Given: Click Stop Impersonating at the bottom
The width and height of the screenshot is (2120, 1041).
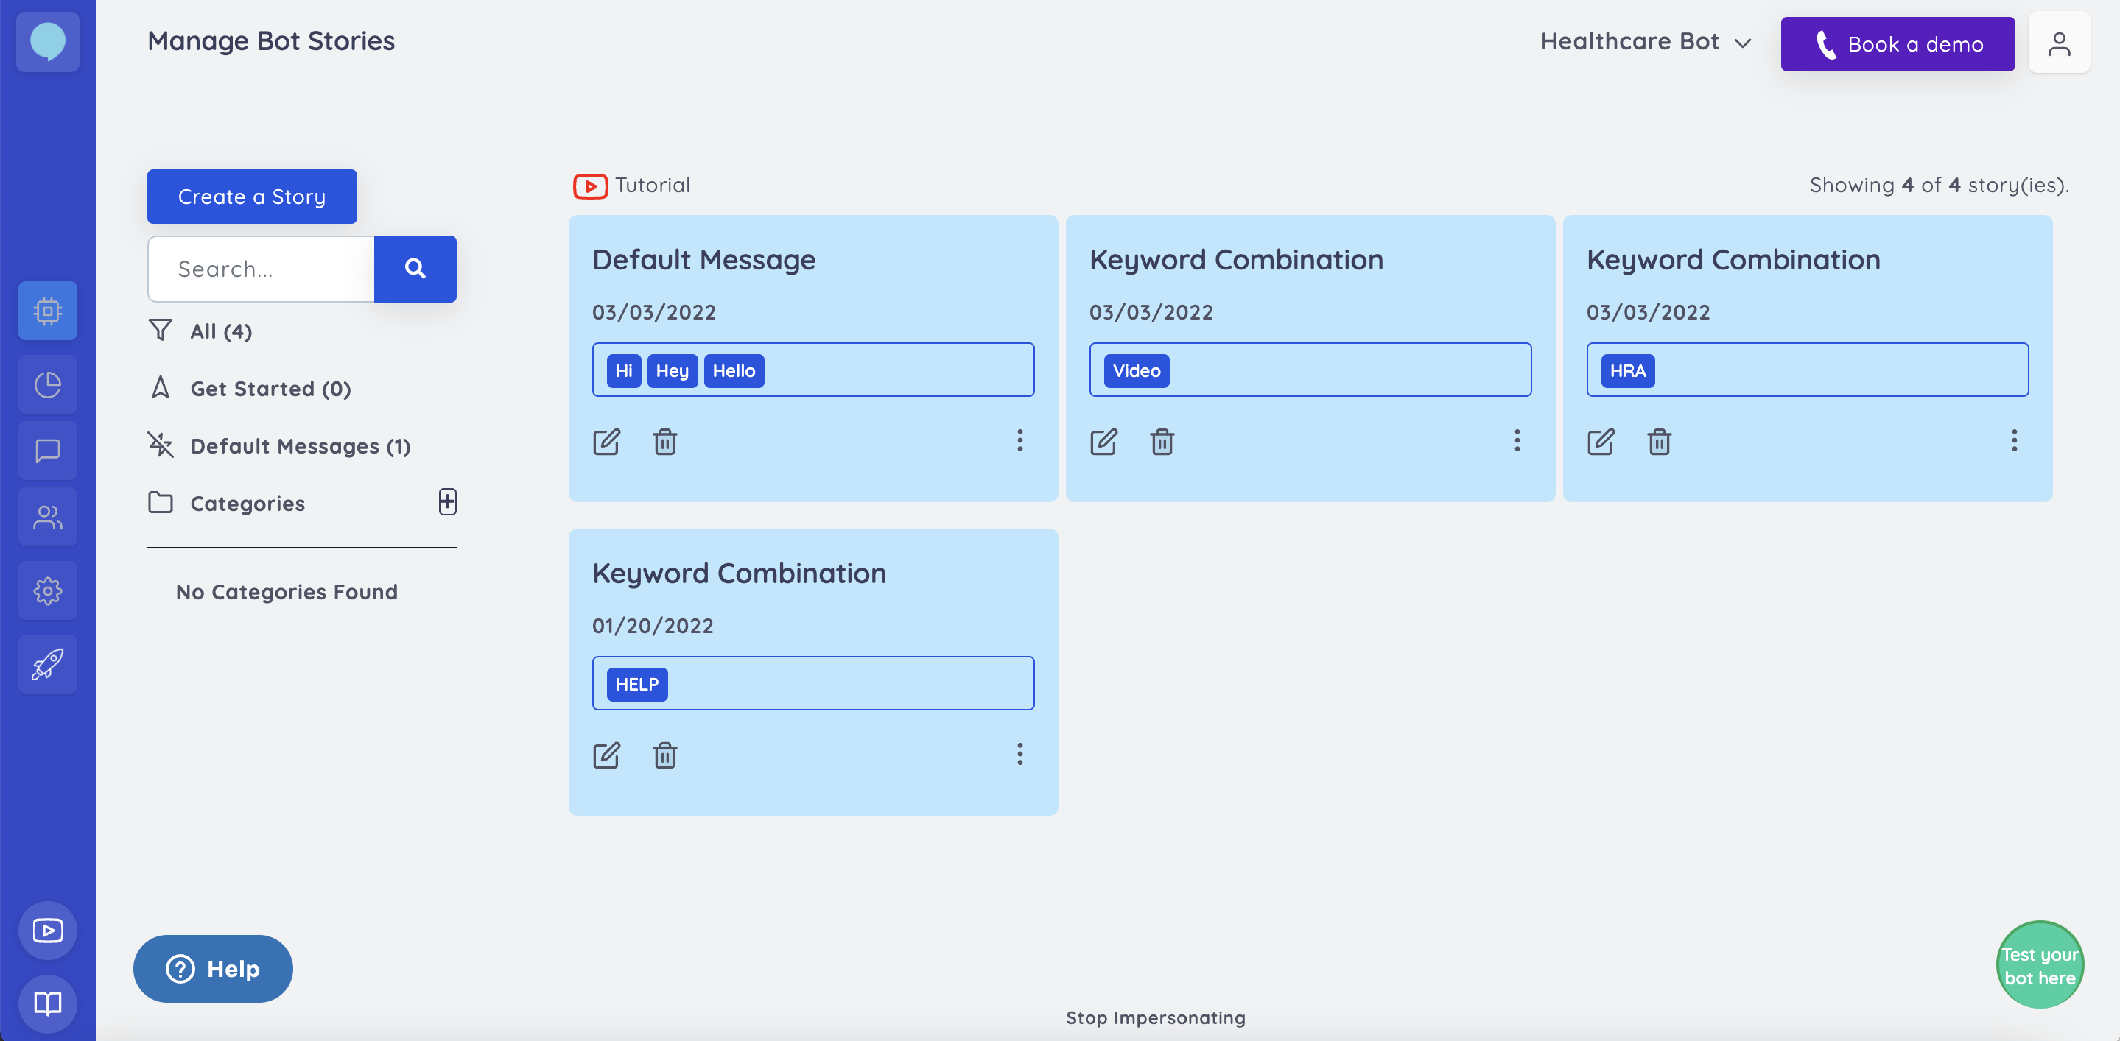Looking at the screenshot, I should point(1156,1017).
